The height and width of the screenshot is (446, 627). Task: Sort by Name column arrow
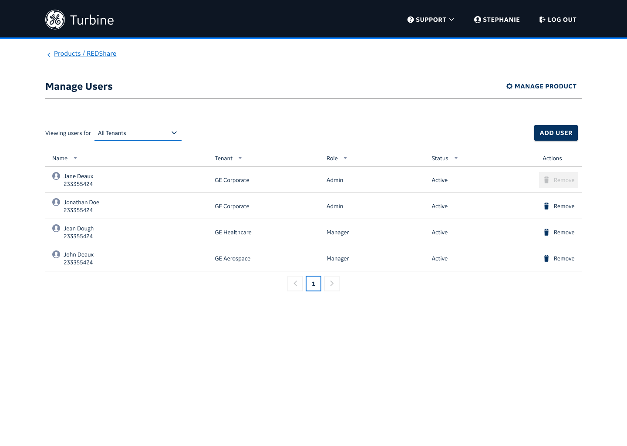point(75,158)
